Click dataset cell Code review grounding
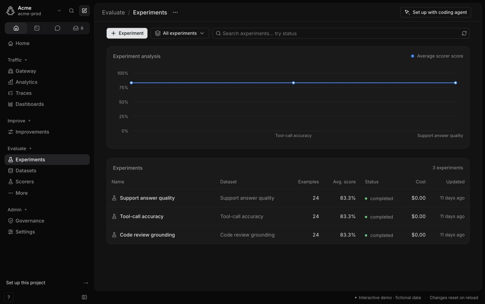The width and height of the screenshot is (485, 304). 247,235
